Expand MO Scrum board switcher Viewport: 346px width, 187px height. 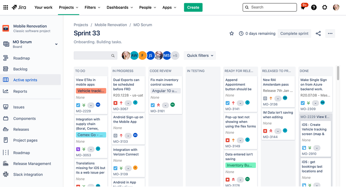(56, 44)
